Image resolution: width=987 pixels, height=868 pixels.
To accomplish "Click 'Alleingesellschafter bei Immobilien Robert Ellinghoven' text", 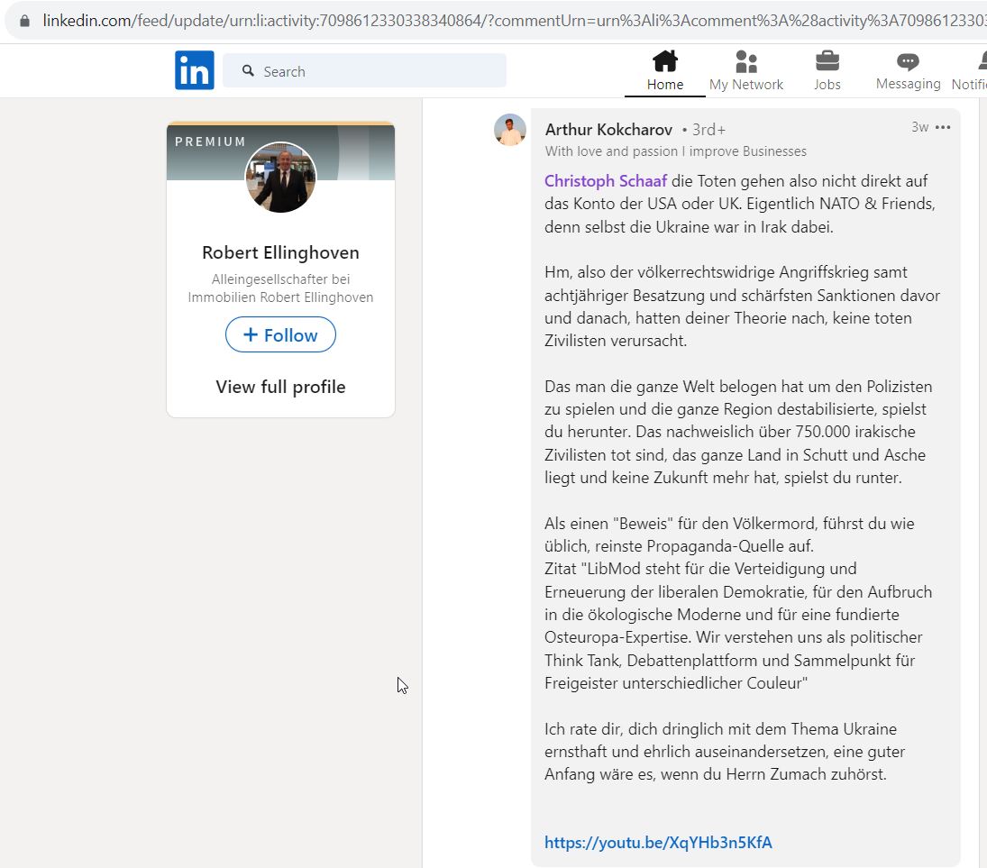I will point(280,288).
